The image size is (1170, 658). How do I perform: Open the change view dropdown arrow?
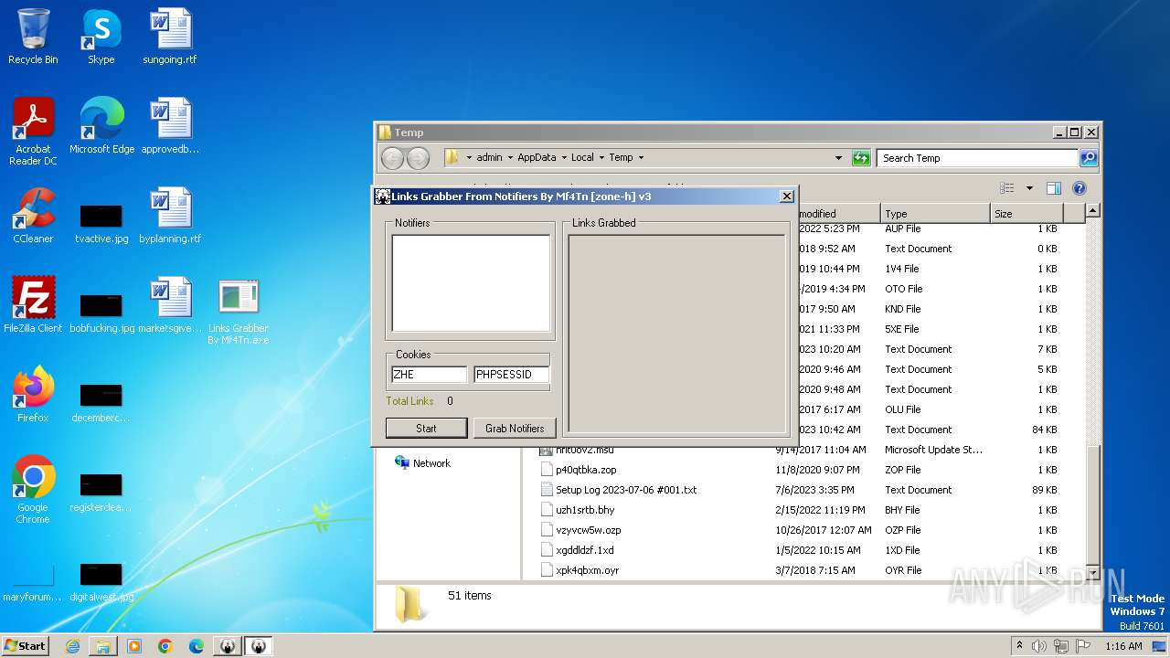coord(1029,188)
